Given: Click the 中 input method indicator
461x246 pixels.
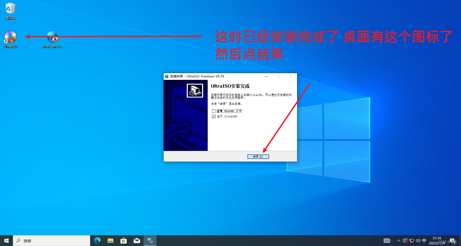Looking at the screenshot, I should click(x=424, y=240).
